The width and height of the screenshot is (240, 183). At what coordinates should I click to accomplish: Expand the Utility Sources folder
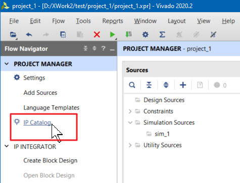pyautogui.click(x=130, y=145)
